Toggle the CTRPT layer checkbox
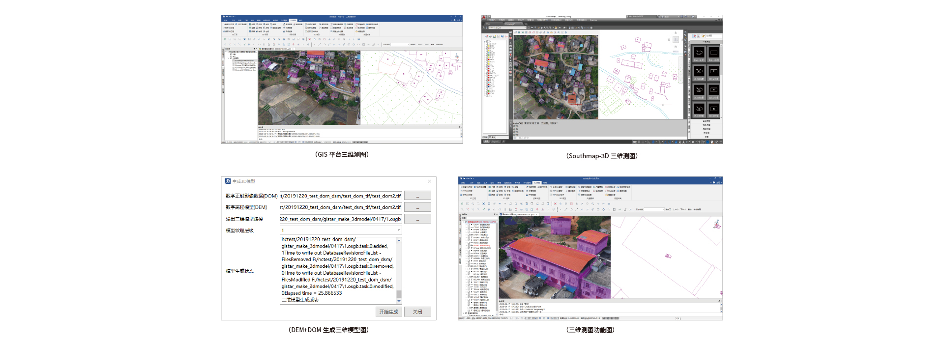The image size is (944, 344). [x=469, y=225]
